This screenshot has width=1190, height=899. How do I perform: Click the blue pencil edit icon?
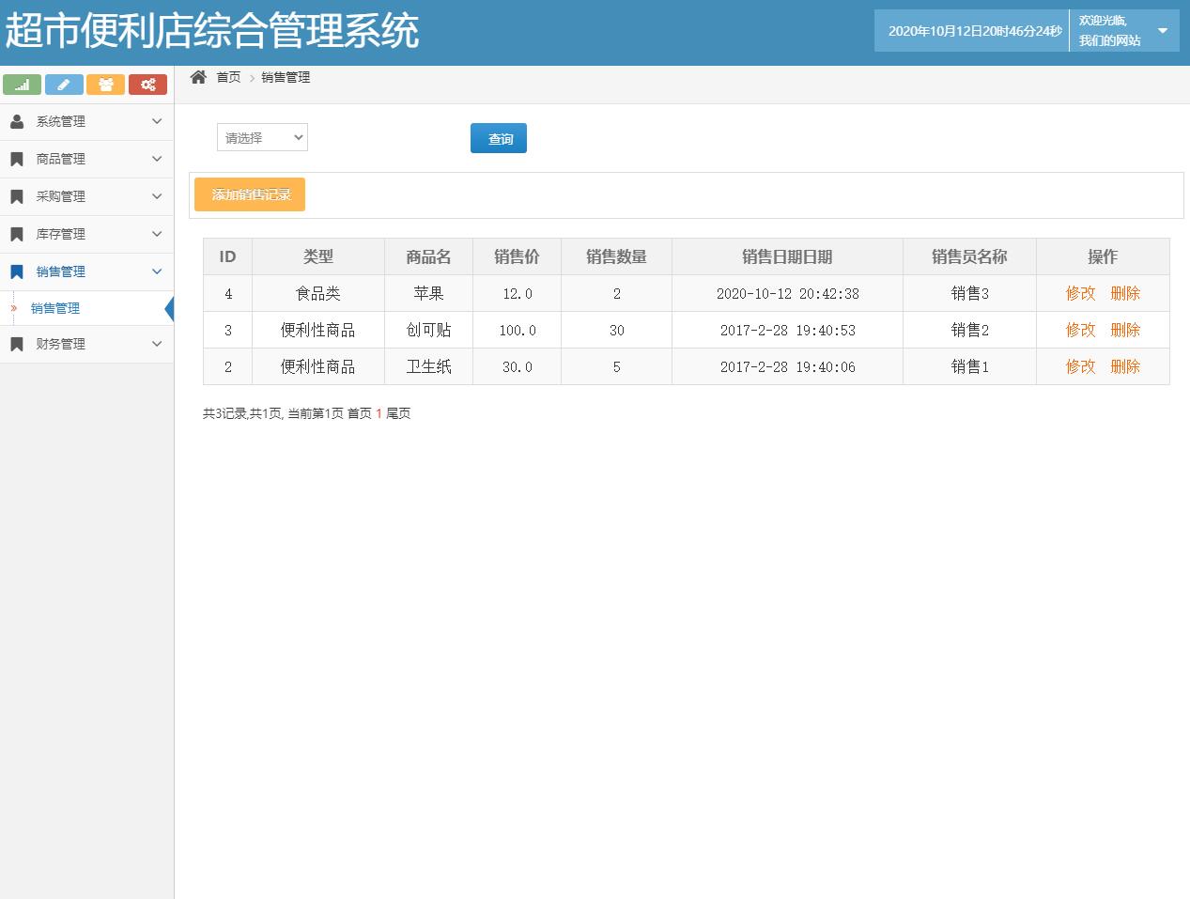coord(64,84)
